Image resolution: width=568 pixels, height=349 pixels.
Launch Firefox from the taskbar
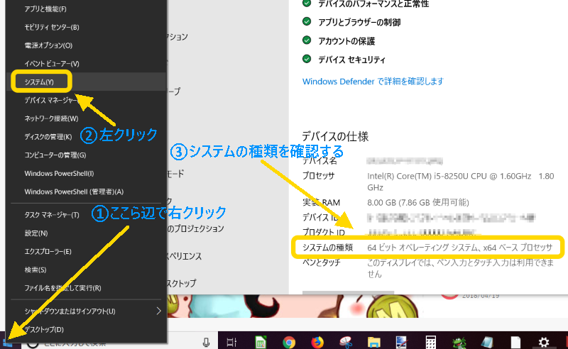point(317,342)
